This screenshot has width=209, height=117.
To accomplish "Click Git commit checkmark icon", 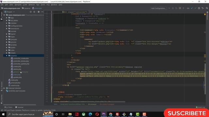I will [195, 8].
